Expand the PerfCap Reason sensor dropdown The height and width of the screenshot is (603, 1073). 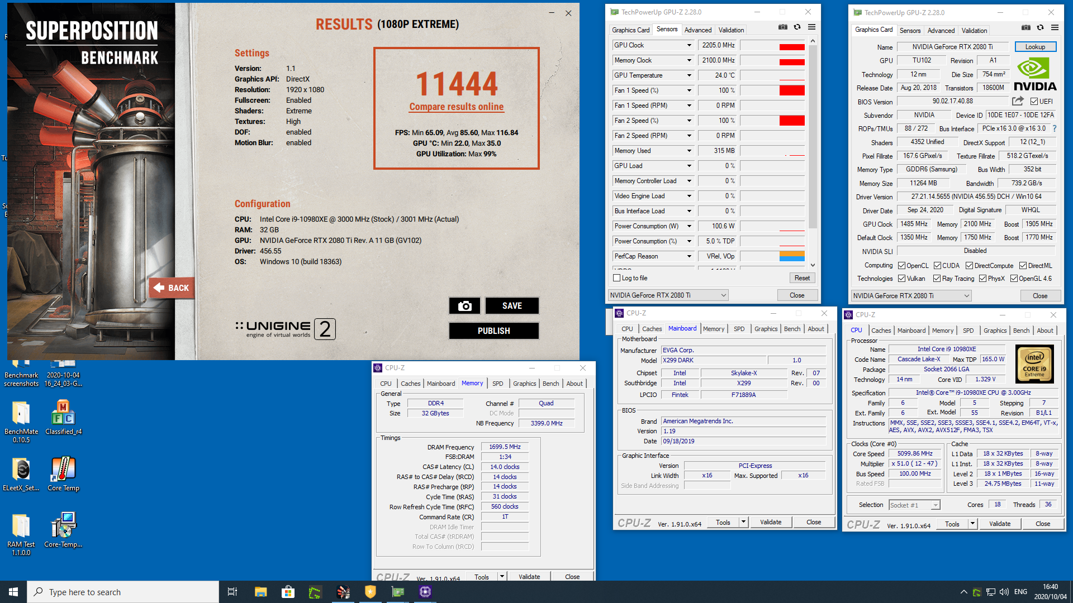click(689, 256)
